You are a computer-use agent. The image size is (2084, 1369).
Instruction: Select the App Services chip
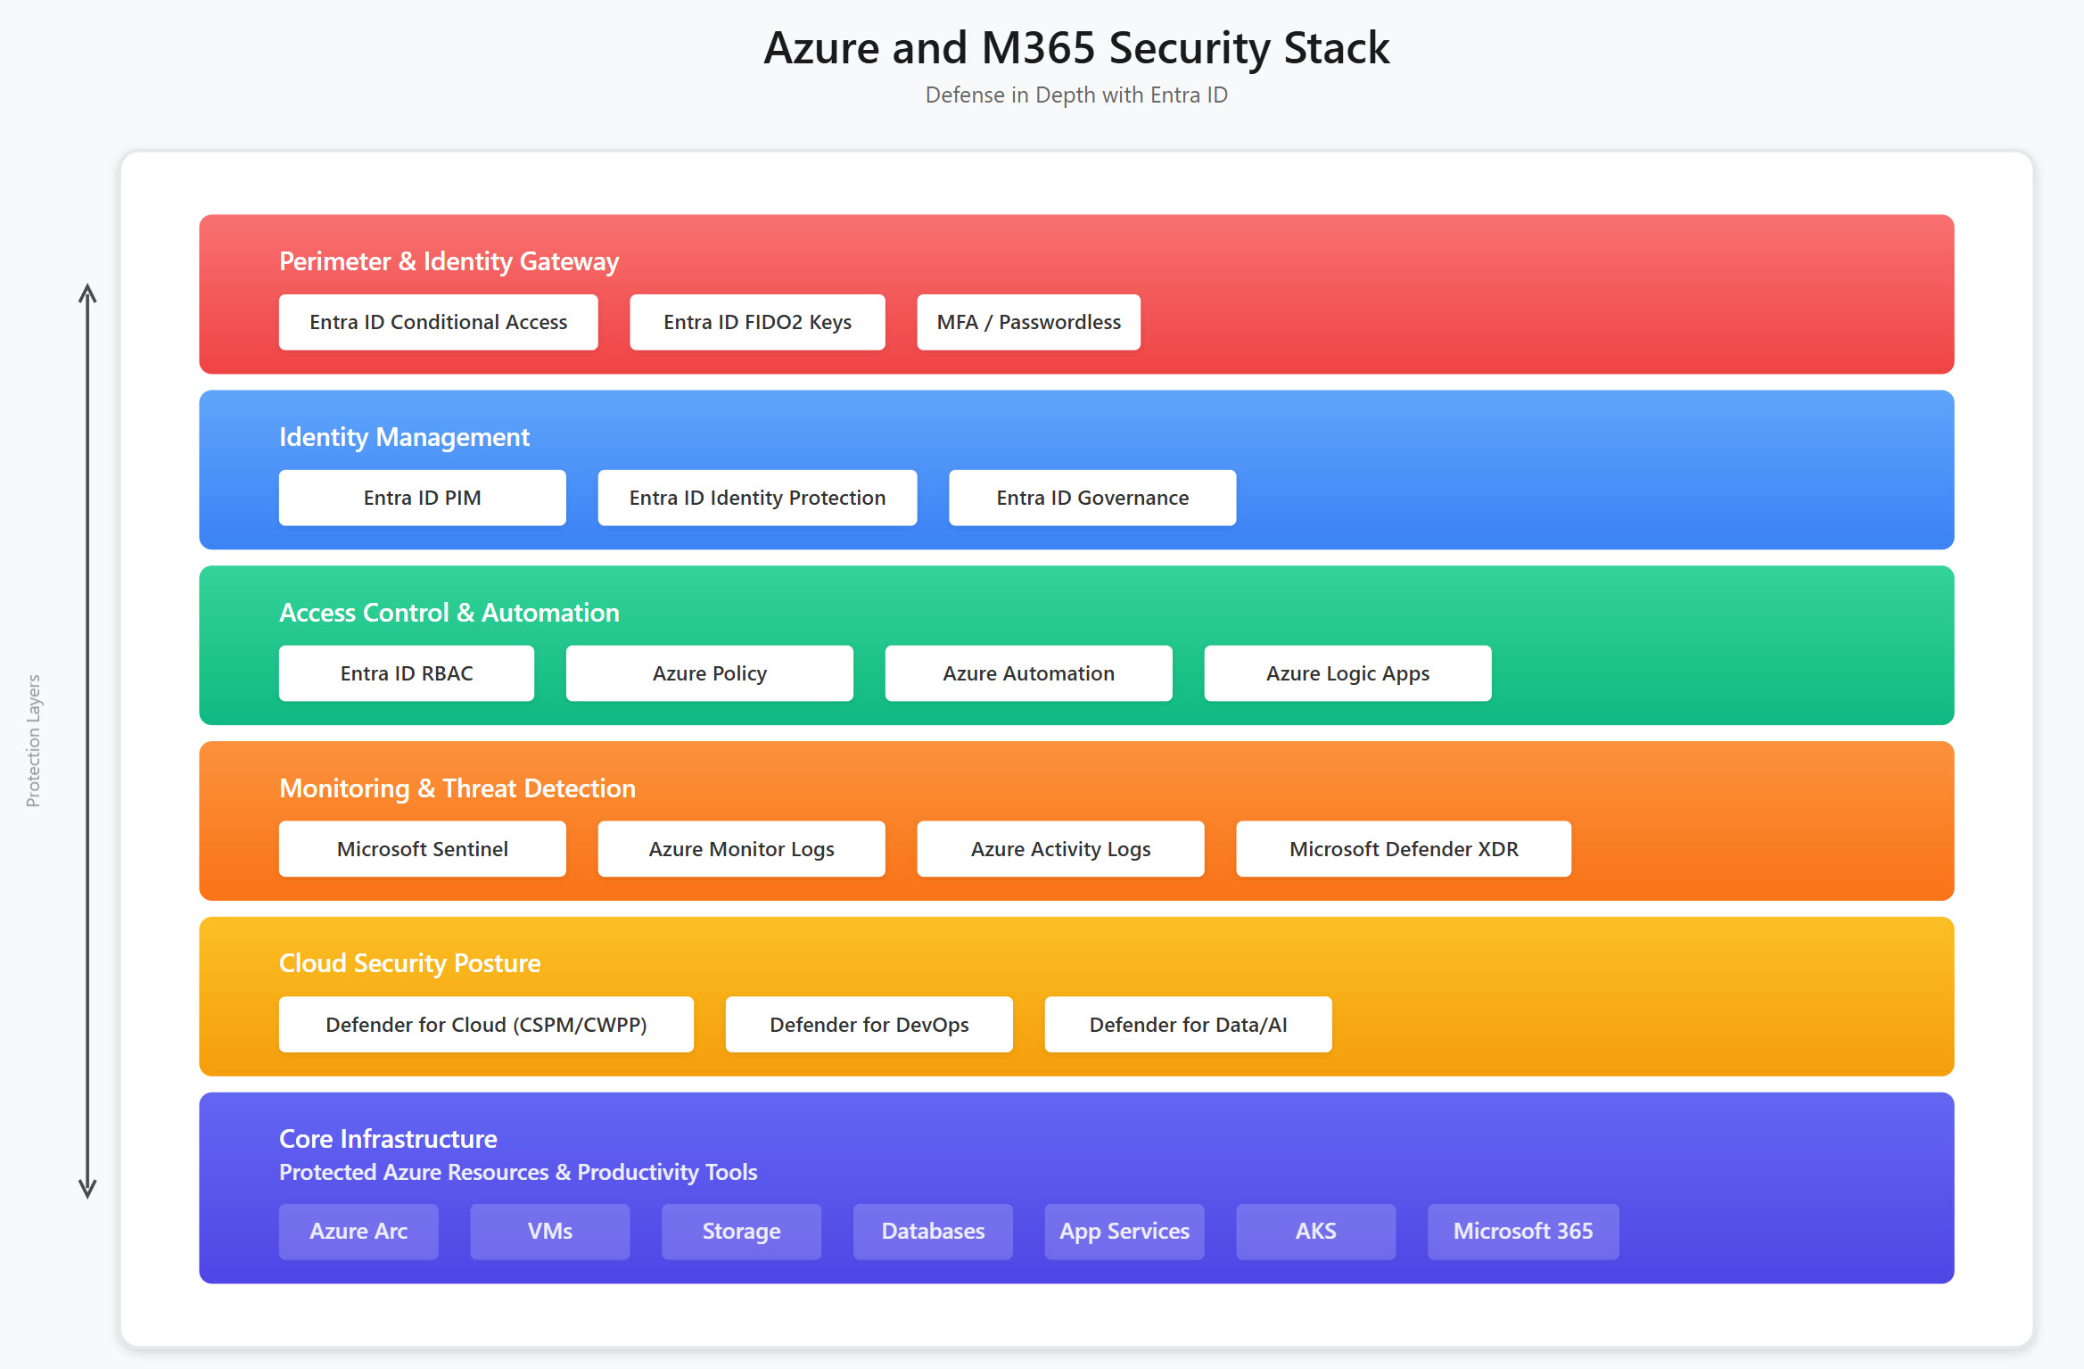(1124, 1232)
